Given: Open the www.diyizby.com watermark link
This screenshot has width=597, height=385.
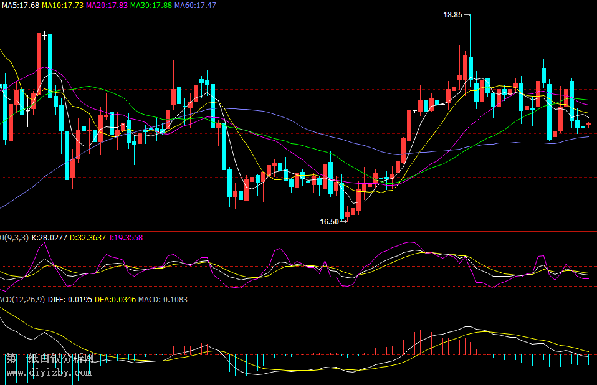Looking at the screenshot, I should point(49,373).
